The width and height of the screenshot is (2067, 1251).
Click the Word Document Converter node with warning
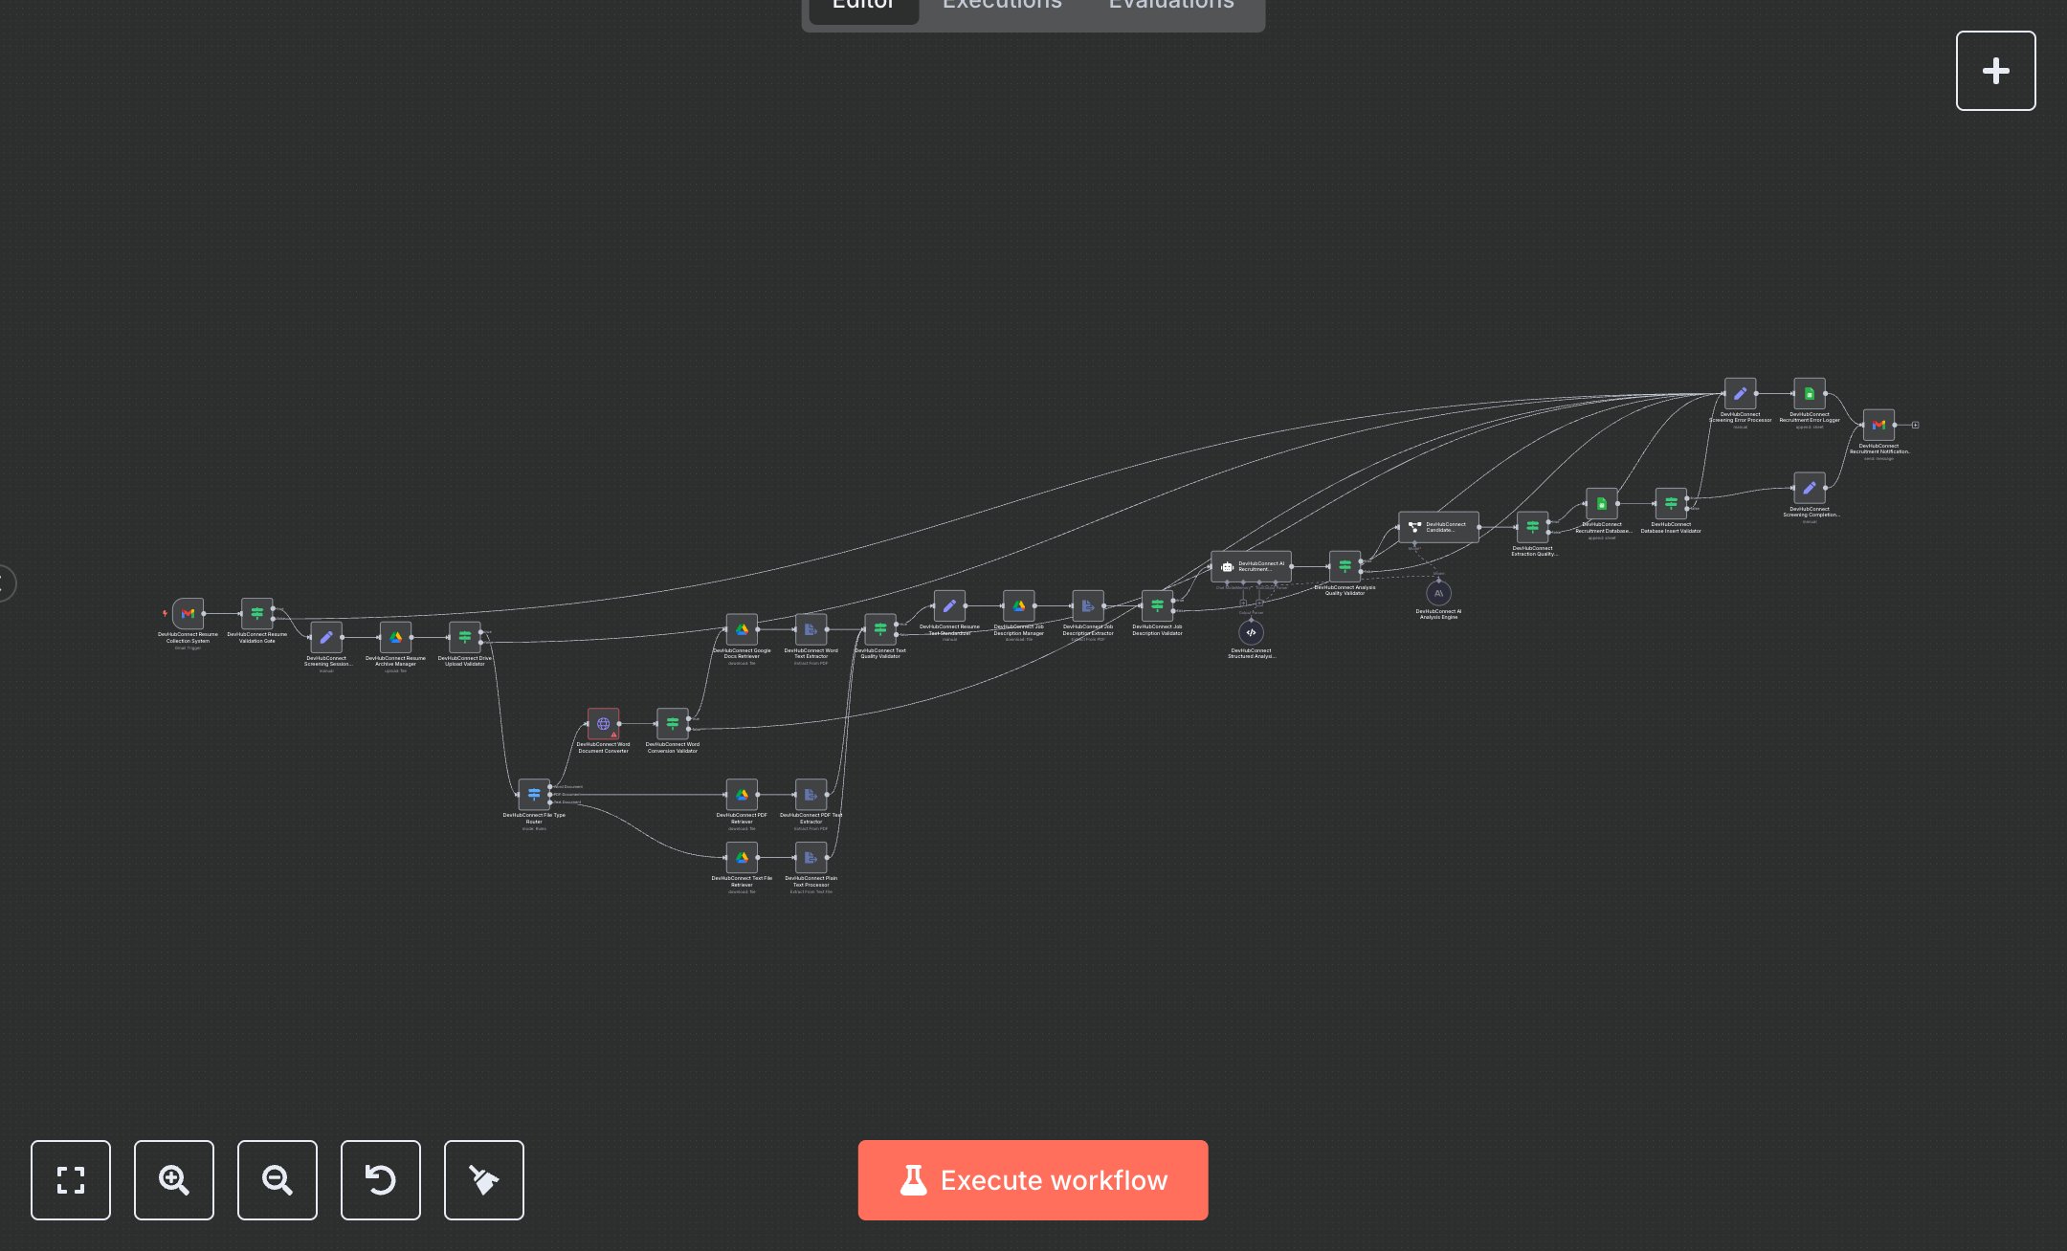[603, 723]
